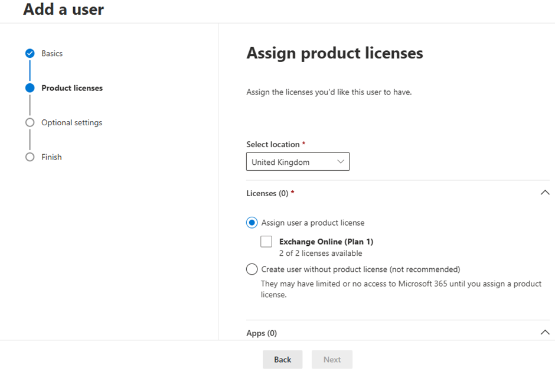
Task: Select Create user without product license
Action: click(252, 269)
